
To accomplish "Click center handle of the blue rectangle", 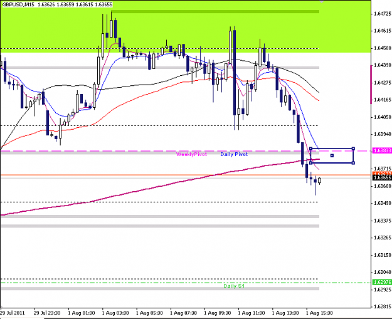I will pyautogui.click(x=332, y=155).
